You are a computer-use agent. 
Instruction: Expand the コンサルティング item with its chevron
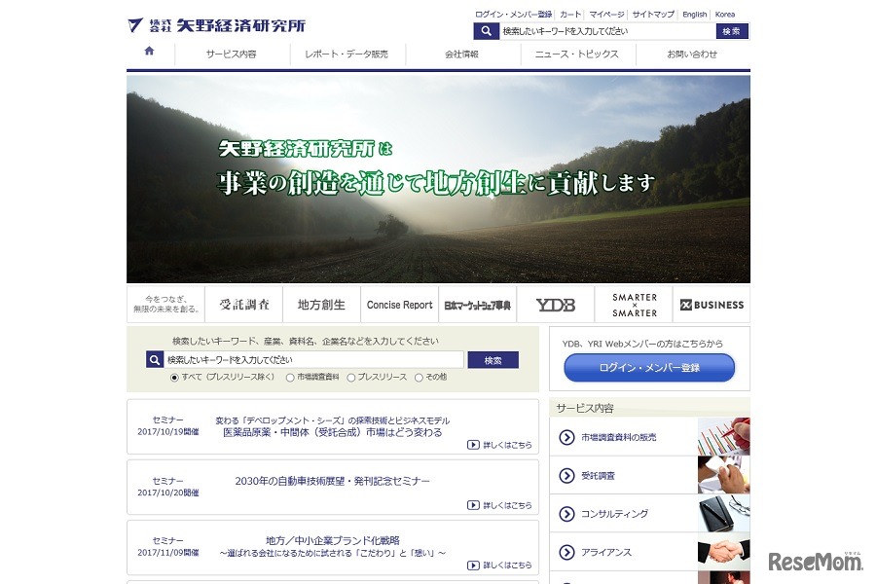click(x=565, y=514)
